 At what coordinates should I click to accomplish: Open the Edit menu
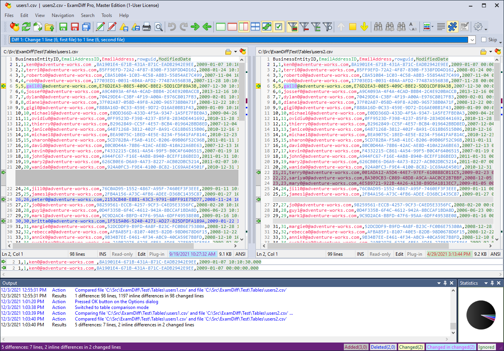24,15
